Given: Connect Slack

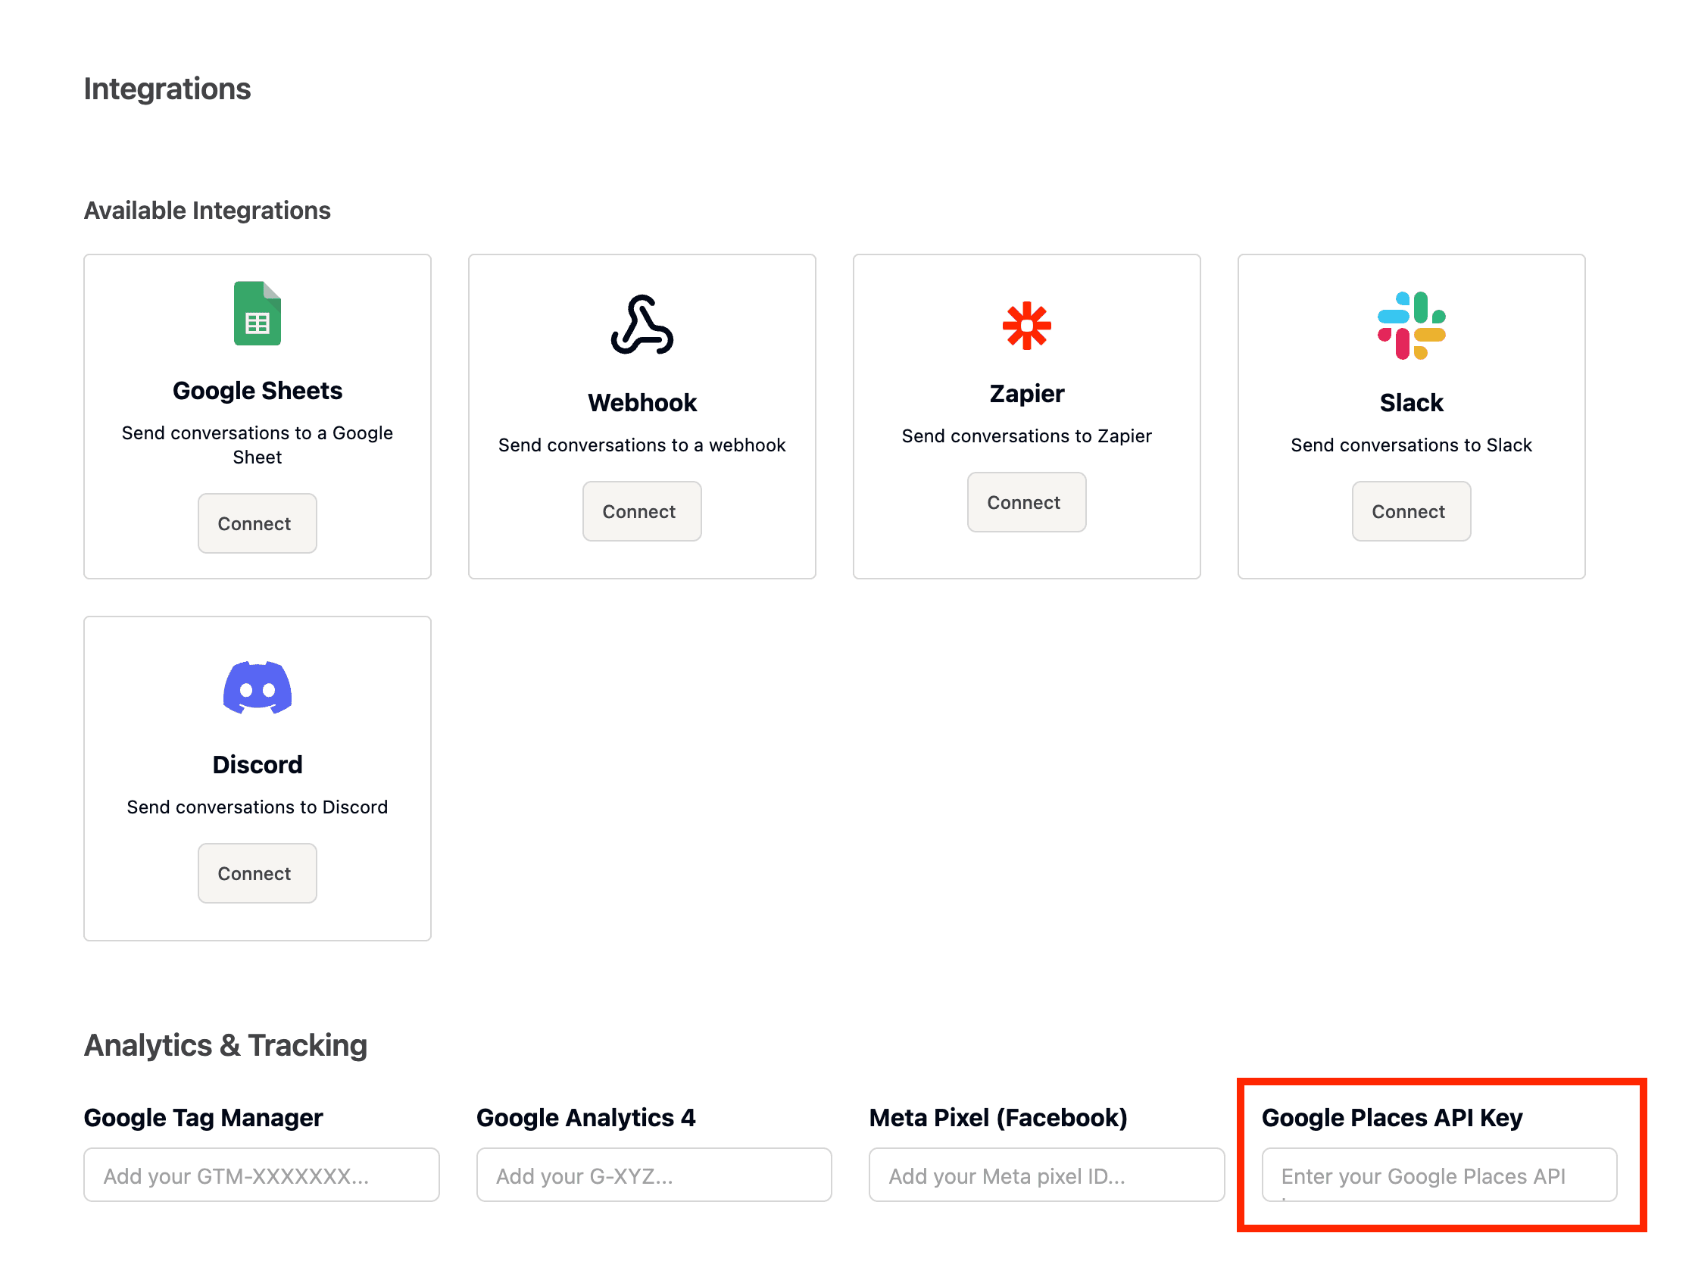Looking at the screenshot, I should 1411,511.
